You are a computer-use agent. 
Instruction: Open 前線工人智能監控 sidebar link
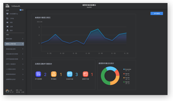[x=11, y=64]
